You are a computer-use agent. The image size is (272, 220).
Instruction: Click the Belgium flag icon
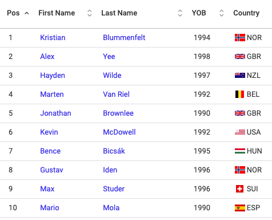click(240, 95)
